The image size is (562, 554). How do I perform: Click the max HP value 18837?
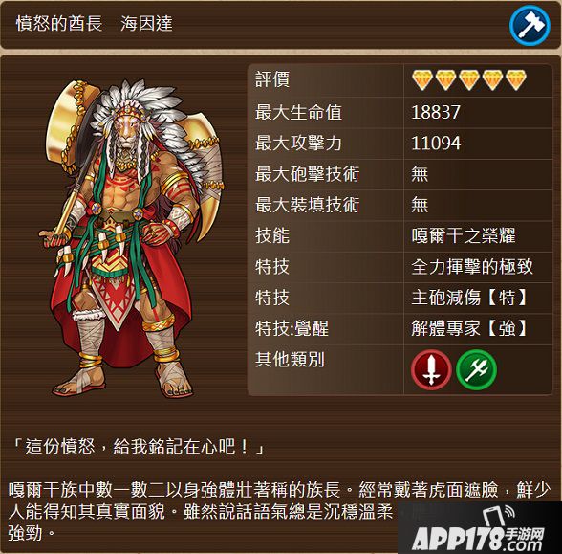click(x=436, y=112)
